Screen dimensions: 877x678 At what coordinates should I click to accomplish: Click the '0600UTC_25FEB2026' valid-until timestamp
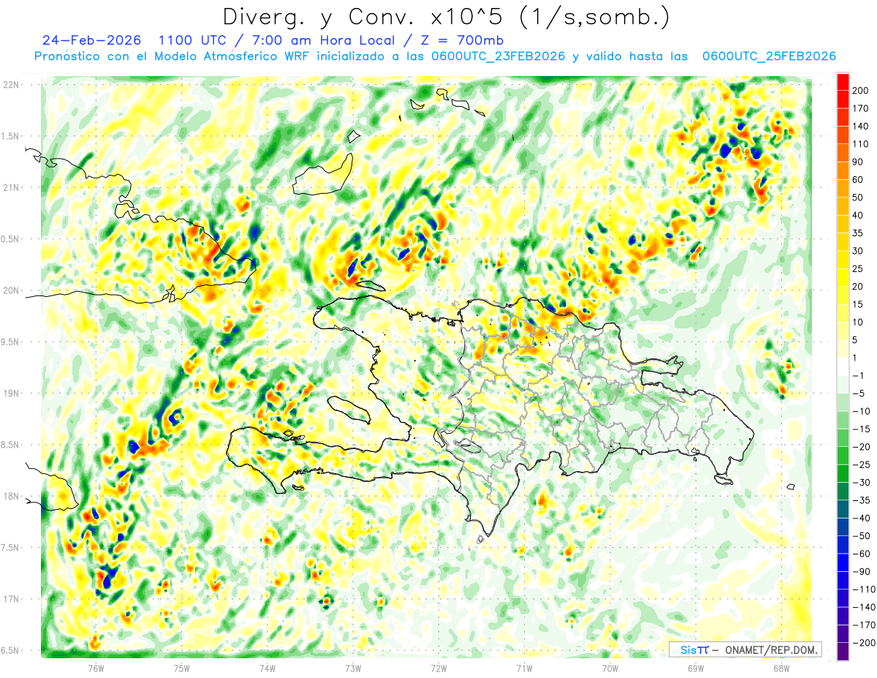(x=769, y=56)
